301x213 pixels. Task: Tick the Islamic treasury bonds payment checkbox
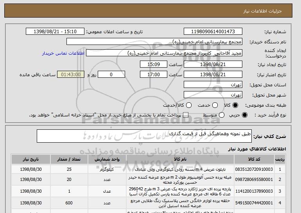pos(186,115)
